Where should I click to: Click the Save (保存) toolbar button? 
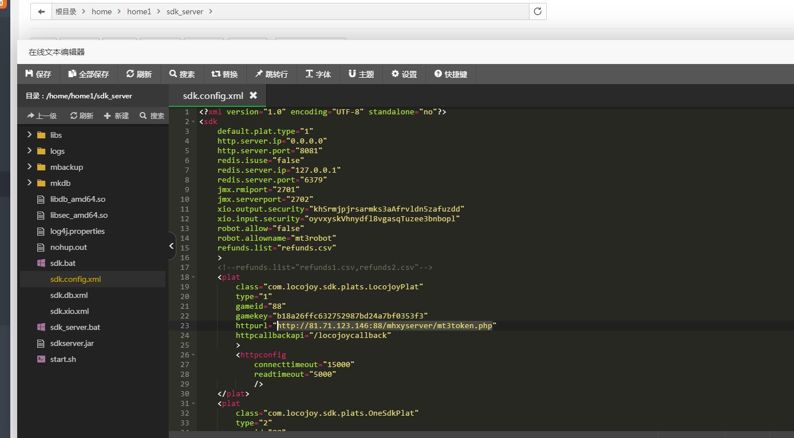coord(38,74)
